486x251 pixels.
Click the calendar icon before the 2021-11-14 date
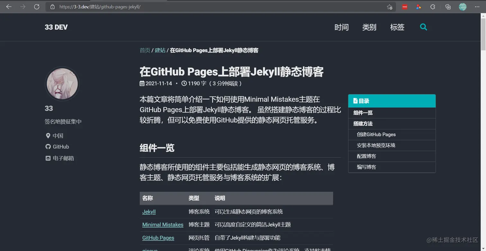click(142, 83)
